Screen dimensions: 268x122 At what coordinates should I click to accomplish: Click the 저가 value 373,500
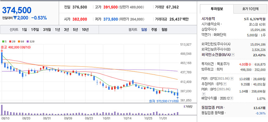(x=110, y=19)
